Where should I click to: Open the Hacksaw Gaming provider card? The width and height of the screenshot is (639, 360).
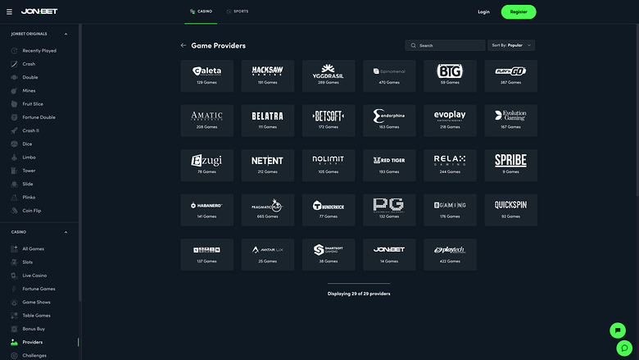(x=267, y=75)
